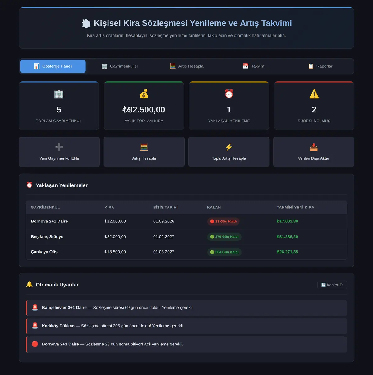Viewport: 373px width, 375px height.
Task: Click the Süresi Dolmuş stat card
Action: tap(314, 106)
